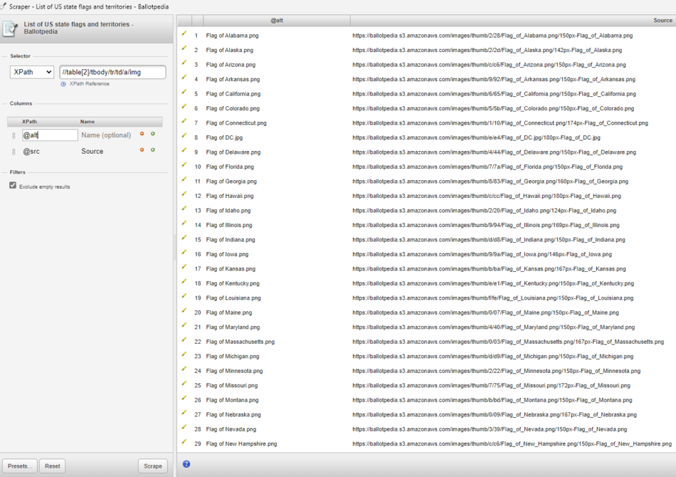This screenshot has width=676, height=477.
Task: Edit the Flag of New Hampshire row
Action: pos(186,443)
